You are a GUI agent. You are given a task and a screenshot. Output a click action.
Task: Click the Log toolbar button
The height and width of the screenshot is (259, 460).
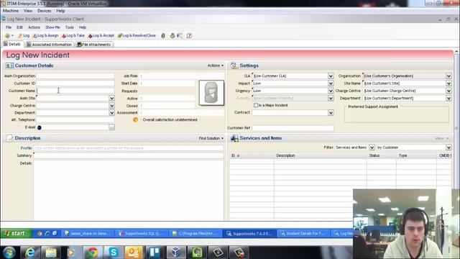24,35
